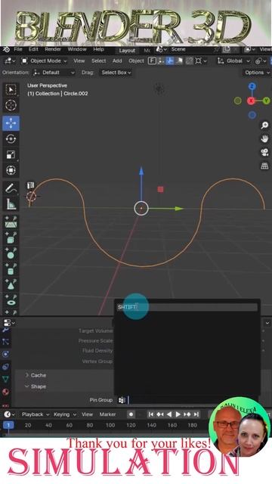This screenshot has width=272, height=484.
Task: Jump to previous keyframe
Action: (x=159, y=414)
